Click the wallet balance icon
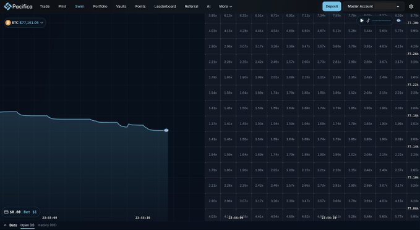Screen dimensions: 420x230 click(x=6, y=212)
